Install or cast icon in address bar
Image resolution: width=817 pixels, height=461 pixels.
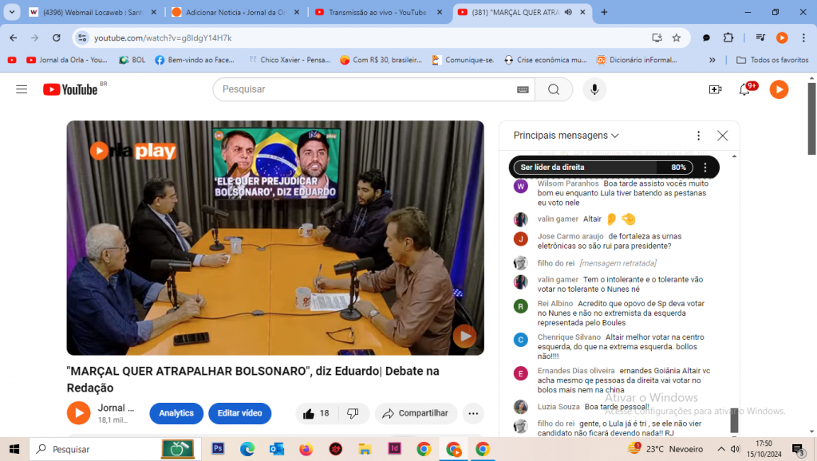click(x=657, y=37)
